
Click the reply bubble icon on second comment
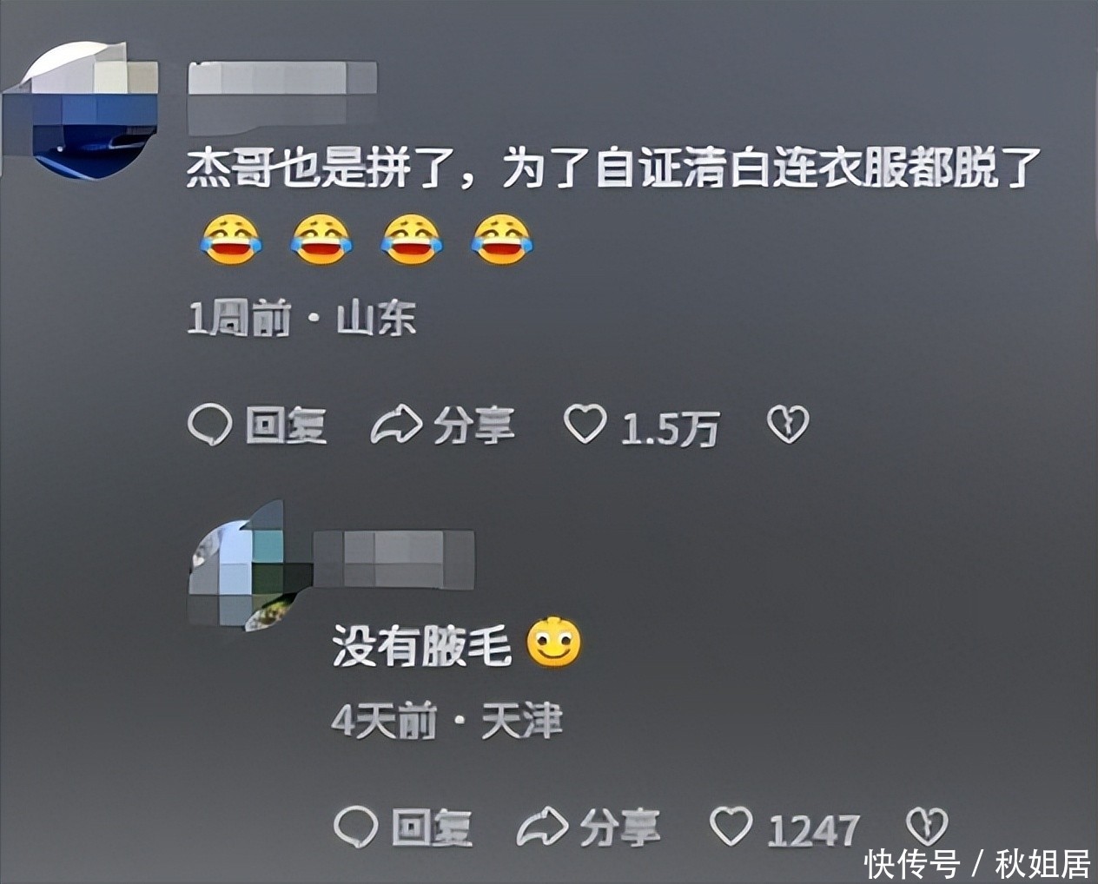pyautogui.click(x=356, y=827)
